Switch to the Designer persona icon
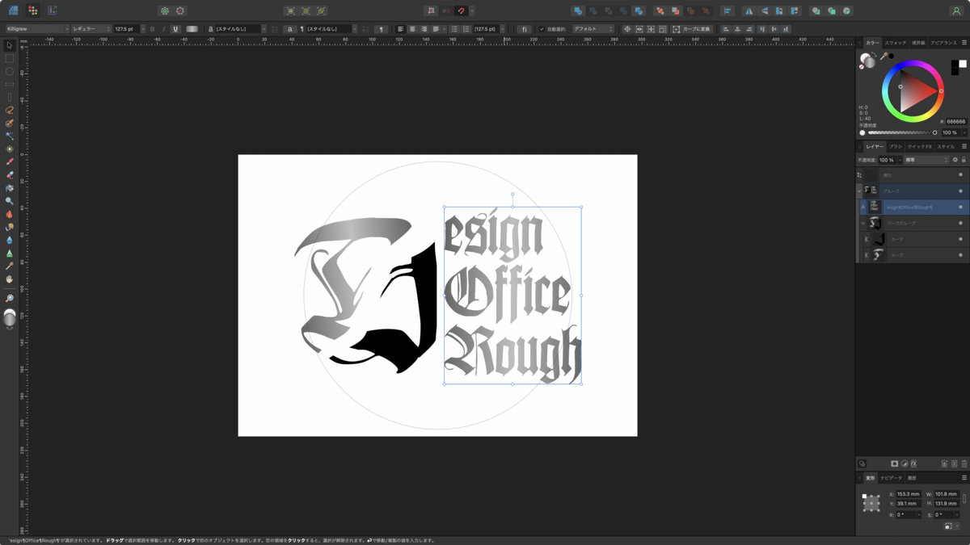The image size is (970, 545). (x=14, y=10)
